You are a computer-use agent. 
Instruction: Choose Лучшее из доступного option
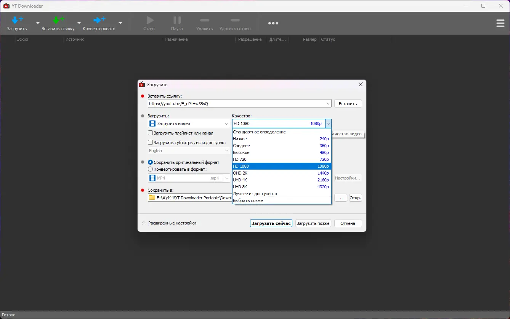tap(282, 194)
